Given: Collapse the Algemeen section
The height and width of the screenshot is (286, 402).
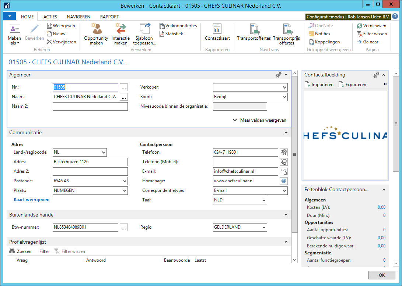Looking at the screenshot, I should pos(286,75).
